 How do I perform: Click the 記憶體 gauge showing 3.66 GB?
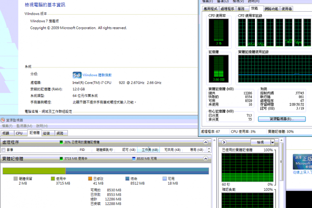point(218,69)
